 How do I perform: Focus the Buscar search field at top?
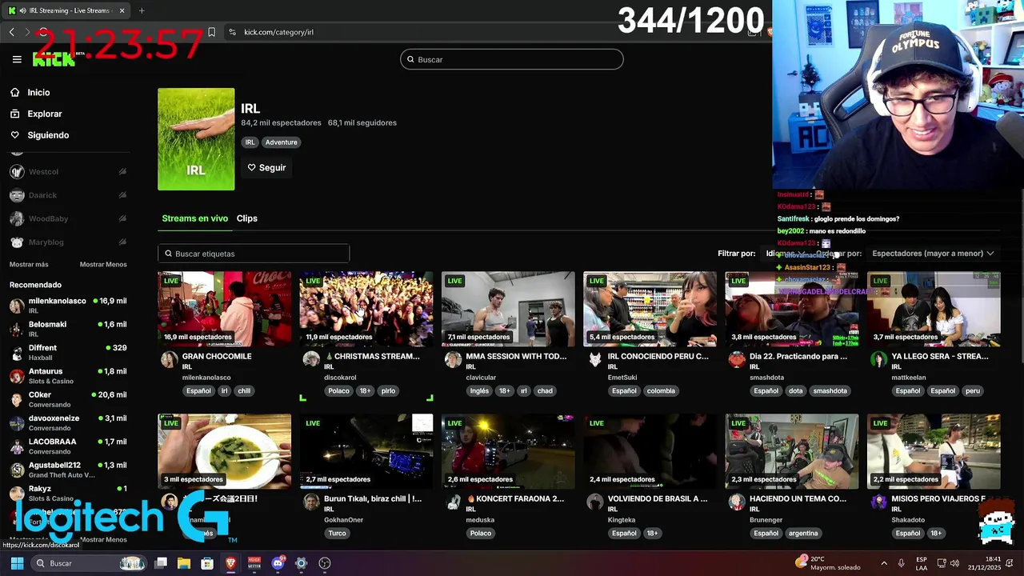point(512,59)
